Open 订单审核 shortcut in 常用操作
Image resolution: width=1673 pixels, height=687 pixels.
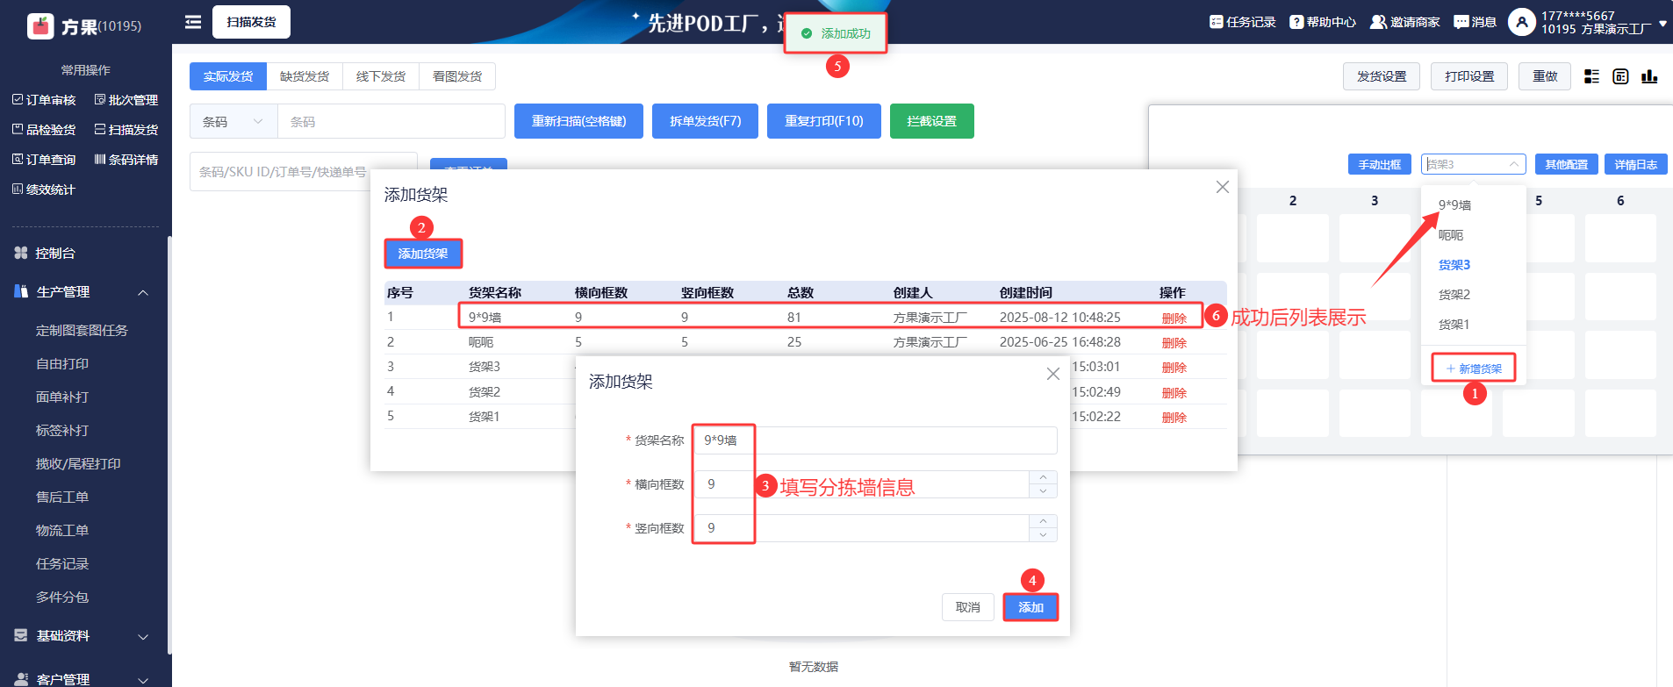pos(44,100)
